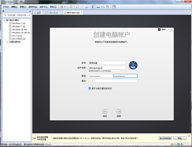Open the 虚拟机 menu
Viewport: 192px width, 147px height.
click(33, 7)
